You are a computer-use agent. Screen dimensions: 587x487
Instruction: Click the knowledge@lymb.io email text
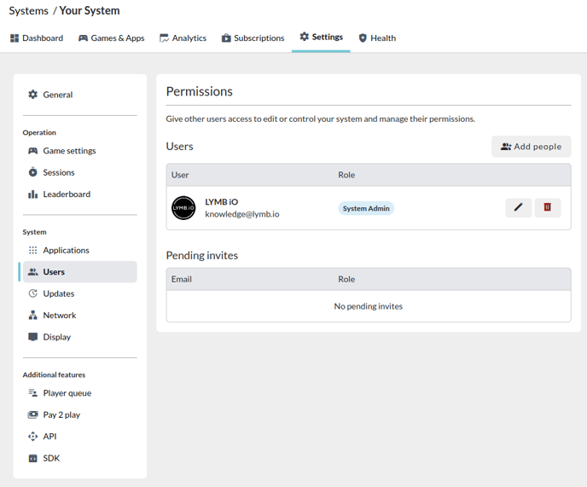pyautogui.click(x=241, y=214)
